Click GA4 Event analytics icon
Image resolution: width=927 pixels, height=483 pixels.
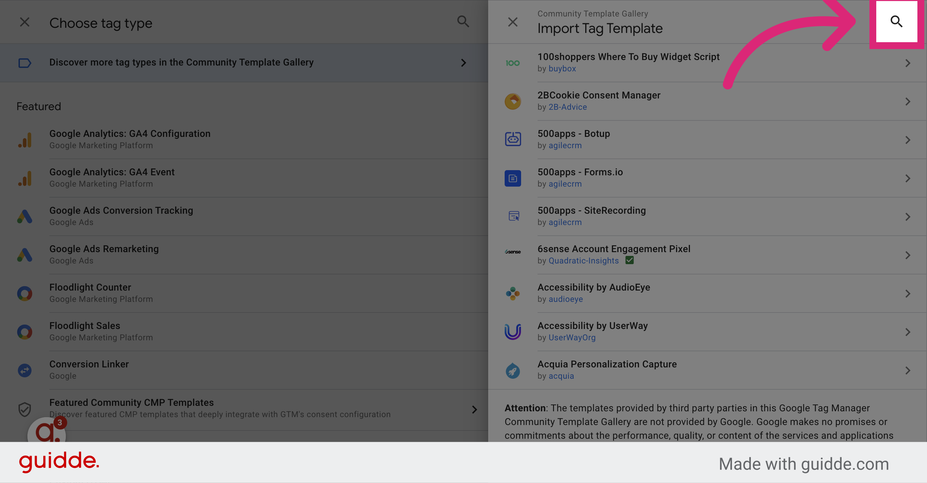24,178
